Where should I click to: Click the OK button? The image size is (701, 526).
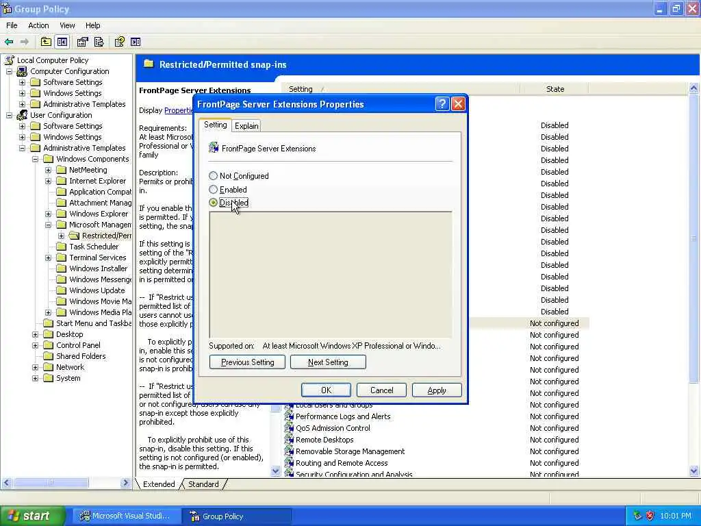point(326,390)
